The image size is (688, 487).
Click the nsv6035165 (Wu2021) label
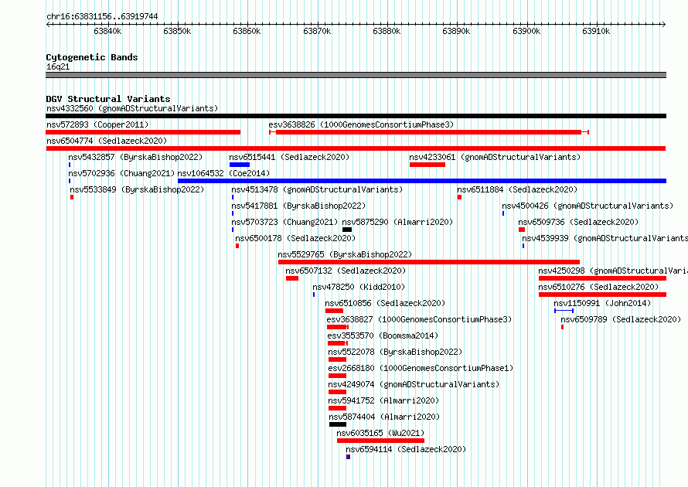click(x=380, y=433)
